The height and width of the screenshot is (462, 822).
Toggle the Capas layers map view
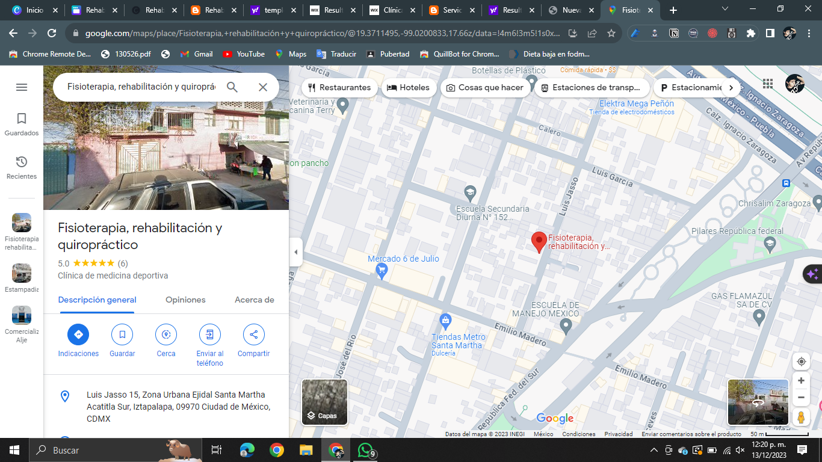point(324,402)
